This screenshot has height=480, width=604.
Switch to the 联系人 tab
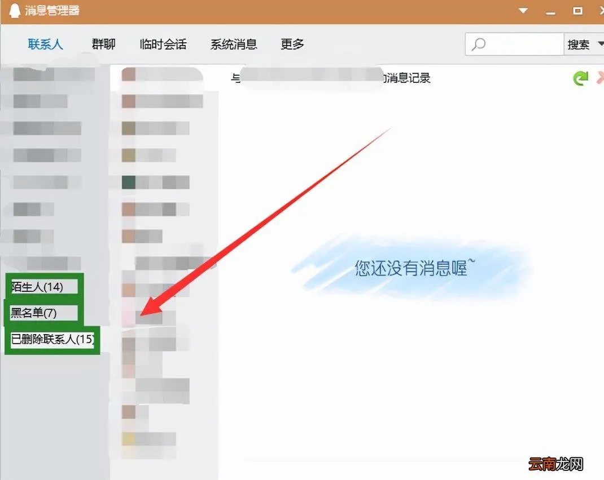[45, 44]
